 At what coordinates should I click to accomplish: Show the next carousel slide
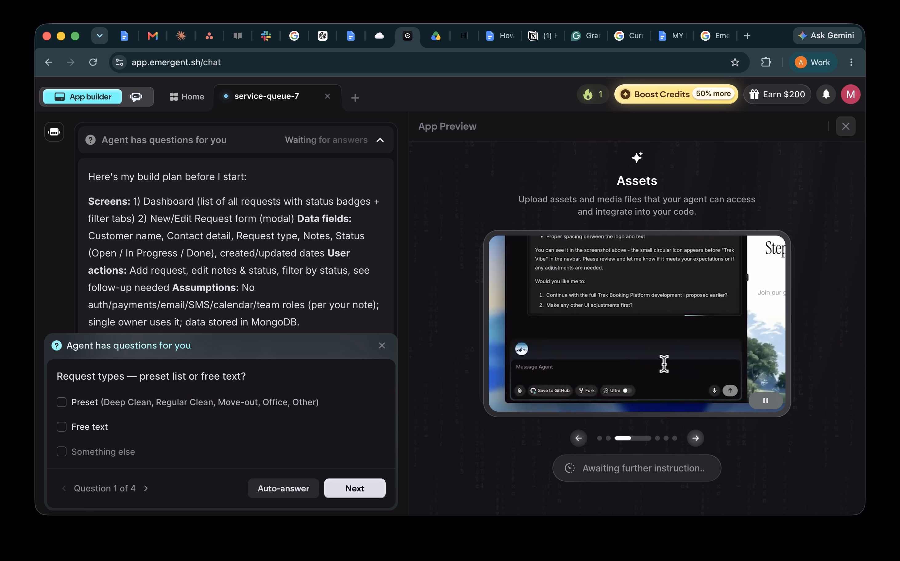pyautogui.click(x=695, y=438)
